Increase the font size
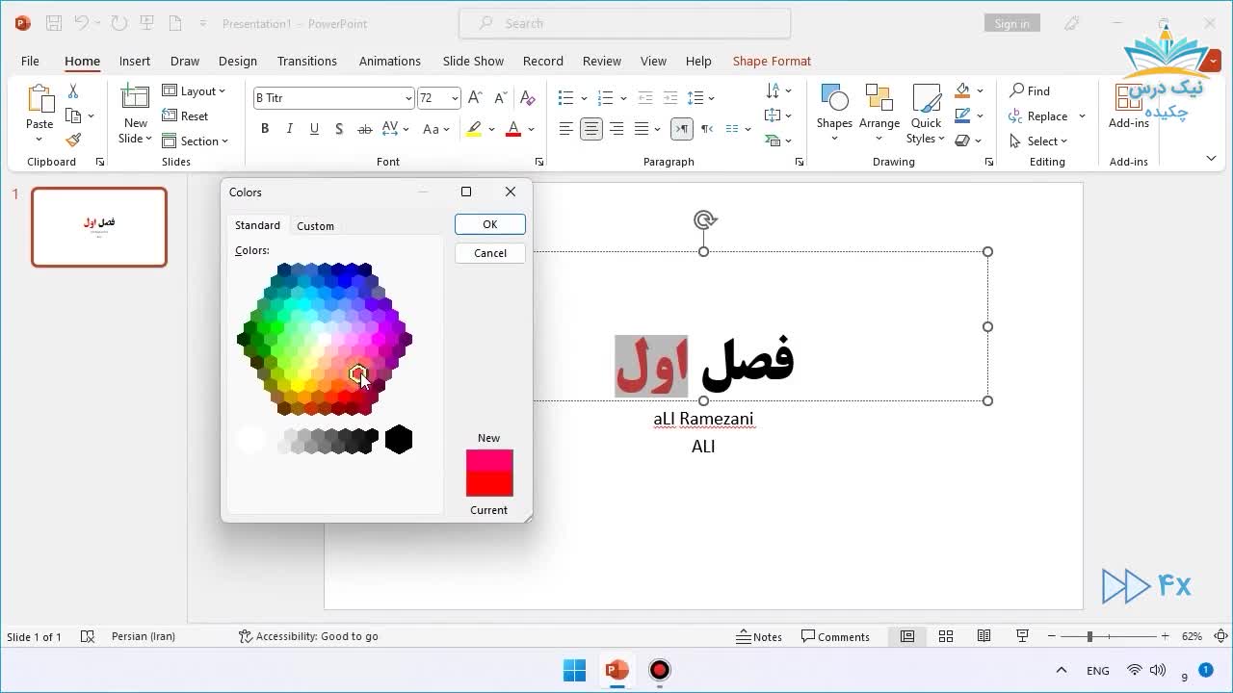This screenshot has width=1233, height=693. click(473, 96)
